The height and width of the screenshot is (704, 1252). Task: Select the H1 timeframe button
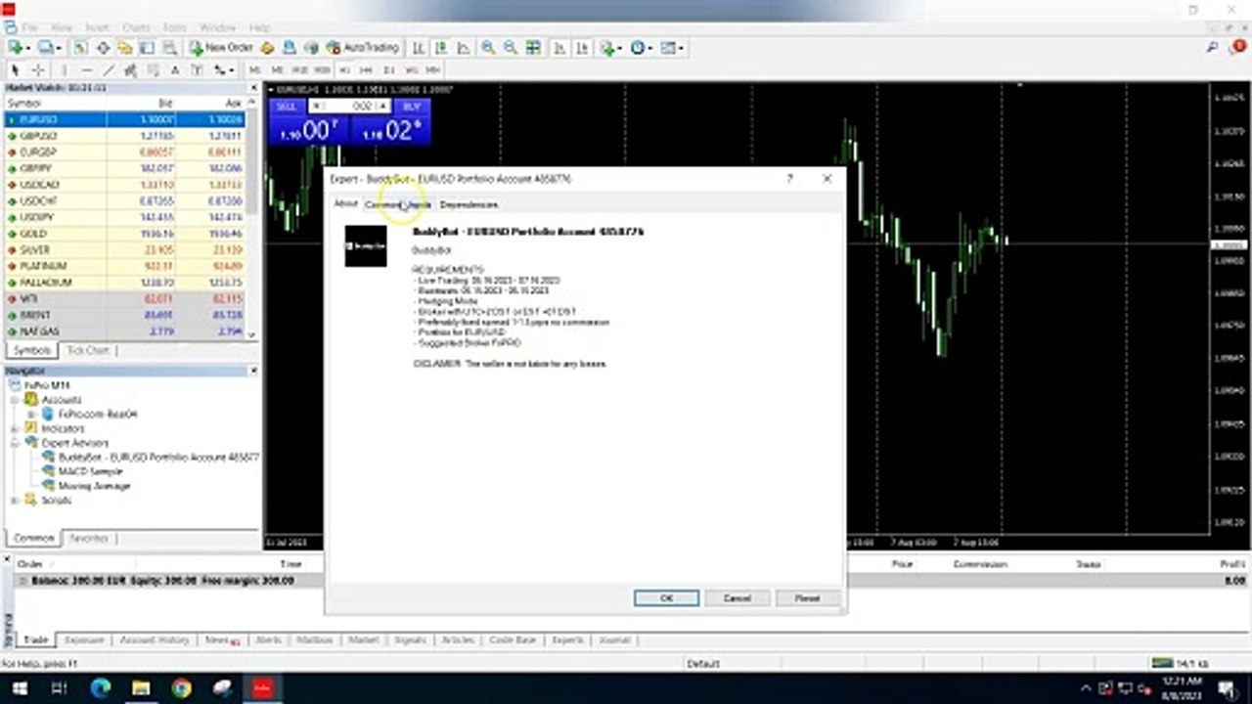tap(344, 70)
